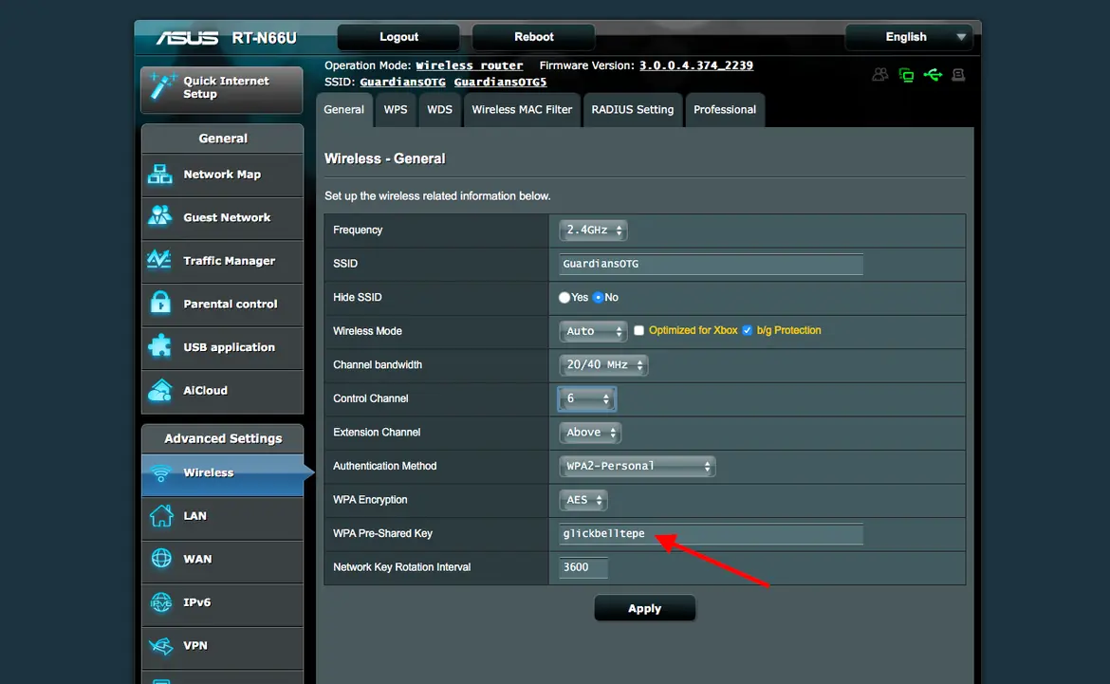Image resolution: width=1110 pixels, height=684 pixels.
Task: Open the Professional tab
Action: coord(725,110)
